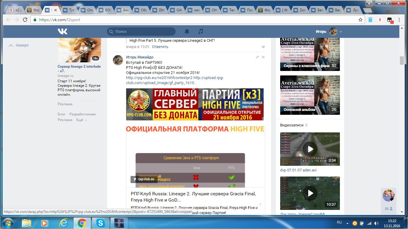
Task: Open the chat sidebar friend avatar
Action: coord(389,196)
